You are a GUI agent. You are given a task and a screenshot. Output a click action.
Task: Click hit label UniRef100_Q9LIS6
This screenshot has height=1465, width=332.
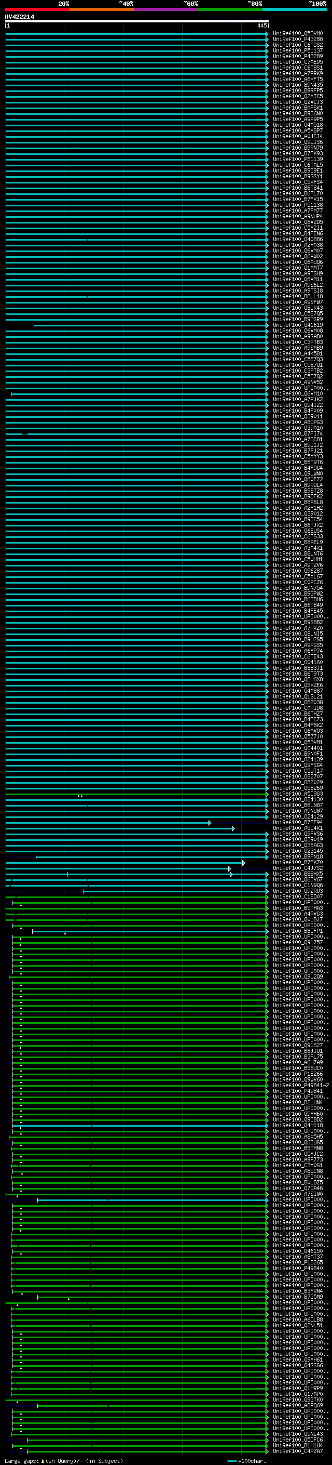297,142
